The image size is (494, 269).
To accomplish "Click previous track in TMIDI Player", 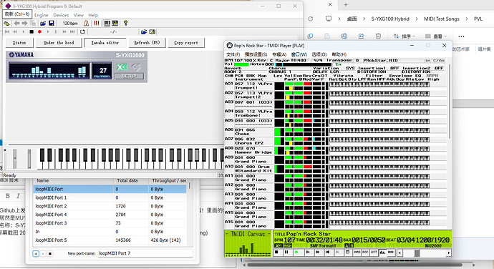I will [x=327, y=252].
